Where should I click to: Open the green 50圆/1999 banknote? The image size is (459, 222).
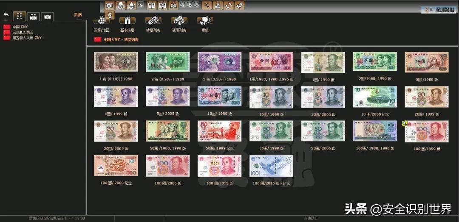tap(271, 131)
